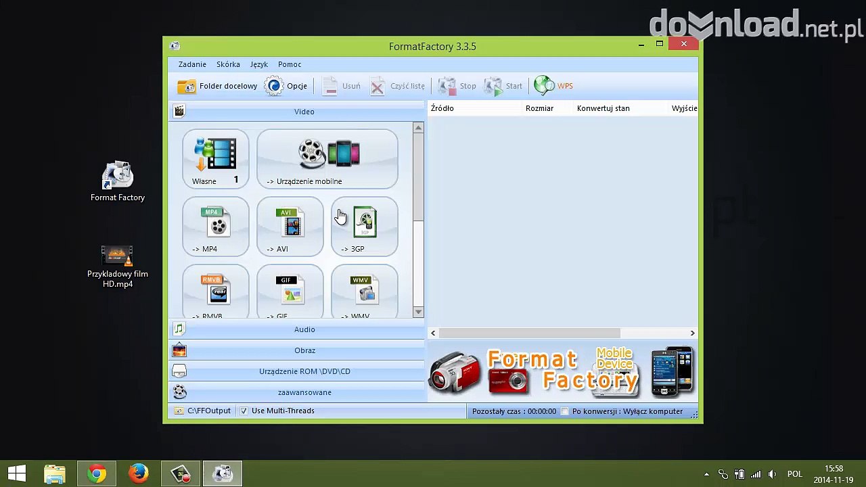Click the Stop toolbar button
This screenshot has width=866, height=487.
click(x=457, y=86)
